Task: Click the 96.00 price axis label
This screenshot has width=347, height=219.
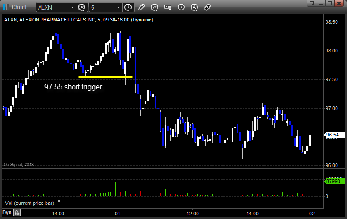Action: 331,165
